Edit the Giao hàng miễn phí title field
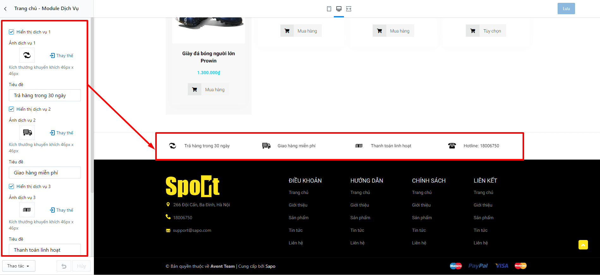This screenshot has width=600, height=275. click(x=45, y=173)
